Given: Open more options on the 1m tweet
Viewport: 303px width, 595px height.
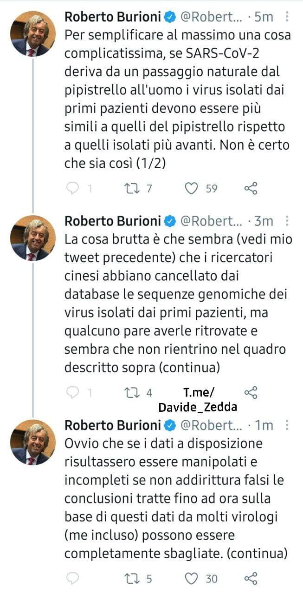Looking at the screenshot, I should (x=287, y=425).
